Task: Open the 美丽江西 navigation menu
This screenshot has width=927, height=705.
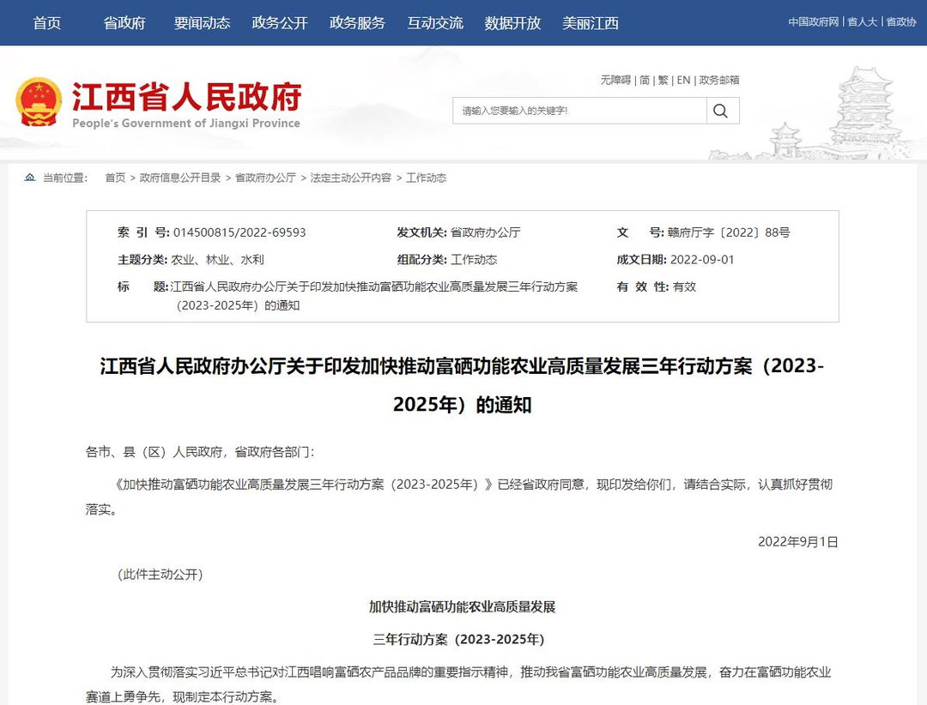Action: tap(590, 23)
